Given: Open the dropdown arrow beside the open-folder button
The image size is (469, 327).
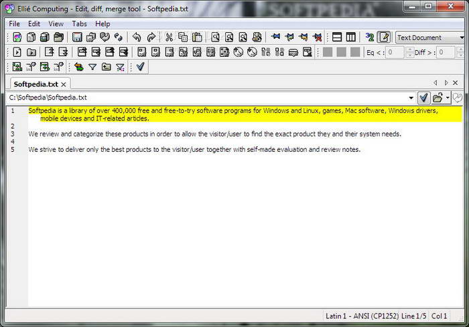Looking at the screenshot, I should pos(448,98).
